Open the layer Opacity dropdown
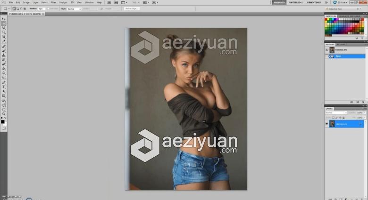The width and height of the screenshot is (368, 200). (365, 112)
